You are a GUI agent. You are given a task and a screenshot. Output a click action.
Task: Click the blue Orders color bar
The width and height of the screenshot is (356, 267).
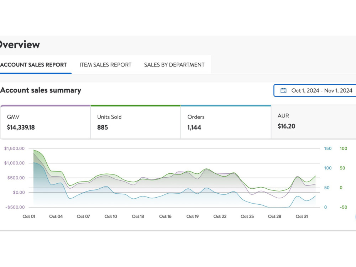click(x=226, y=106)
